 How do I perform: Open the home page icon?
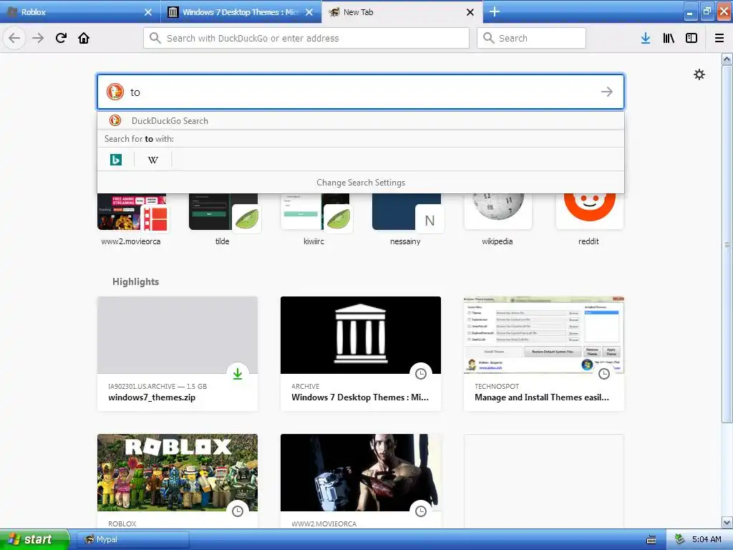click(84, 38)
